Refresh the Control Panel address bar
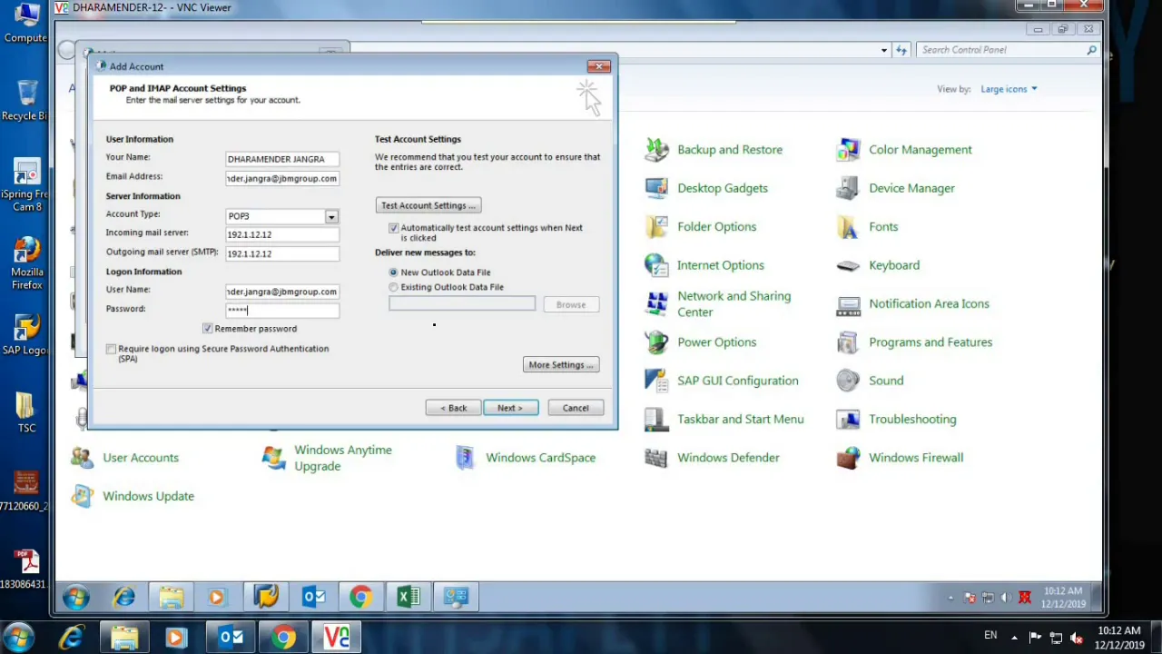This screenshot has width=1162, height=654. 901,50
